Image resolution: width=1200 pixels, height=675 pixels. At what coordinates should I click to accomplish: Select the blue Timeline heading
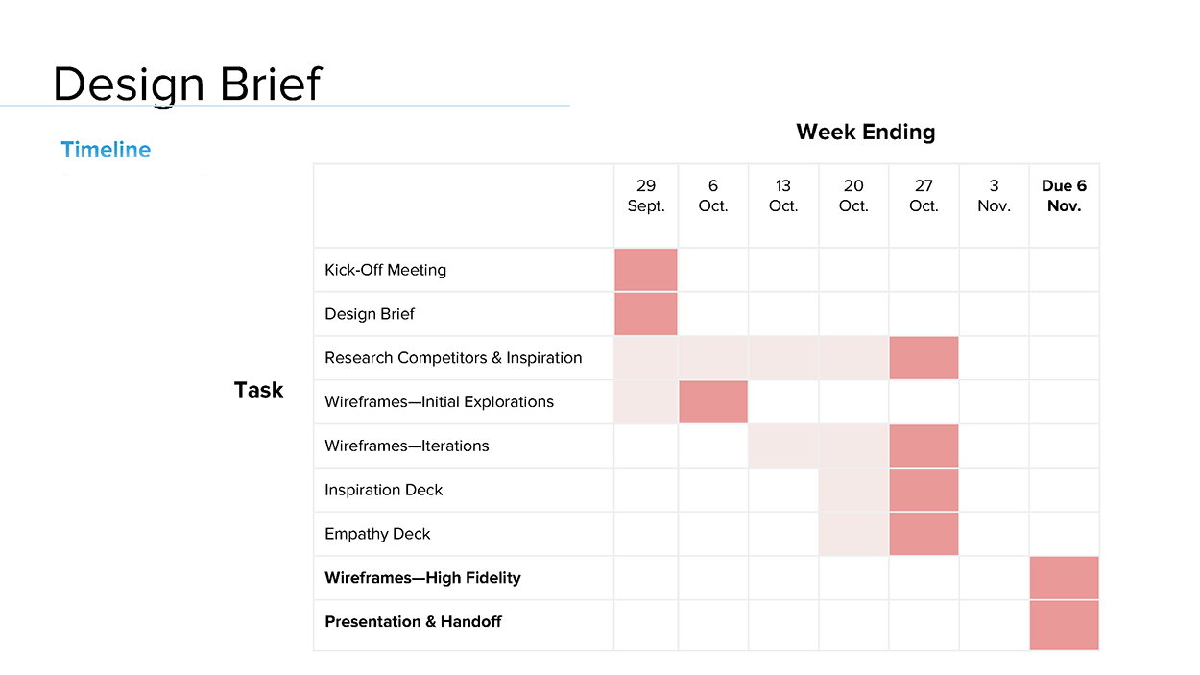click(106, 150)
